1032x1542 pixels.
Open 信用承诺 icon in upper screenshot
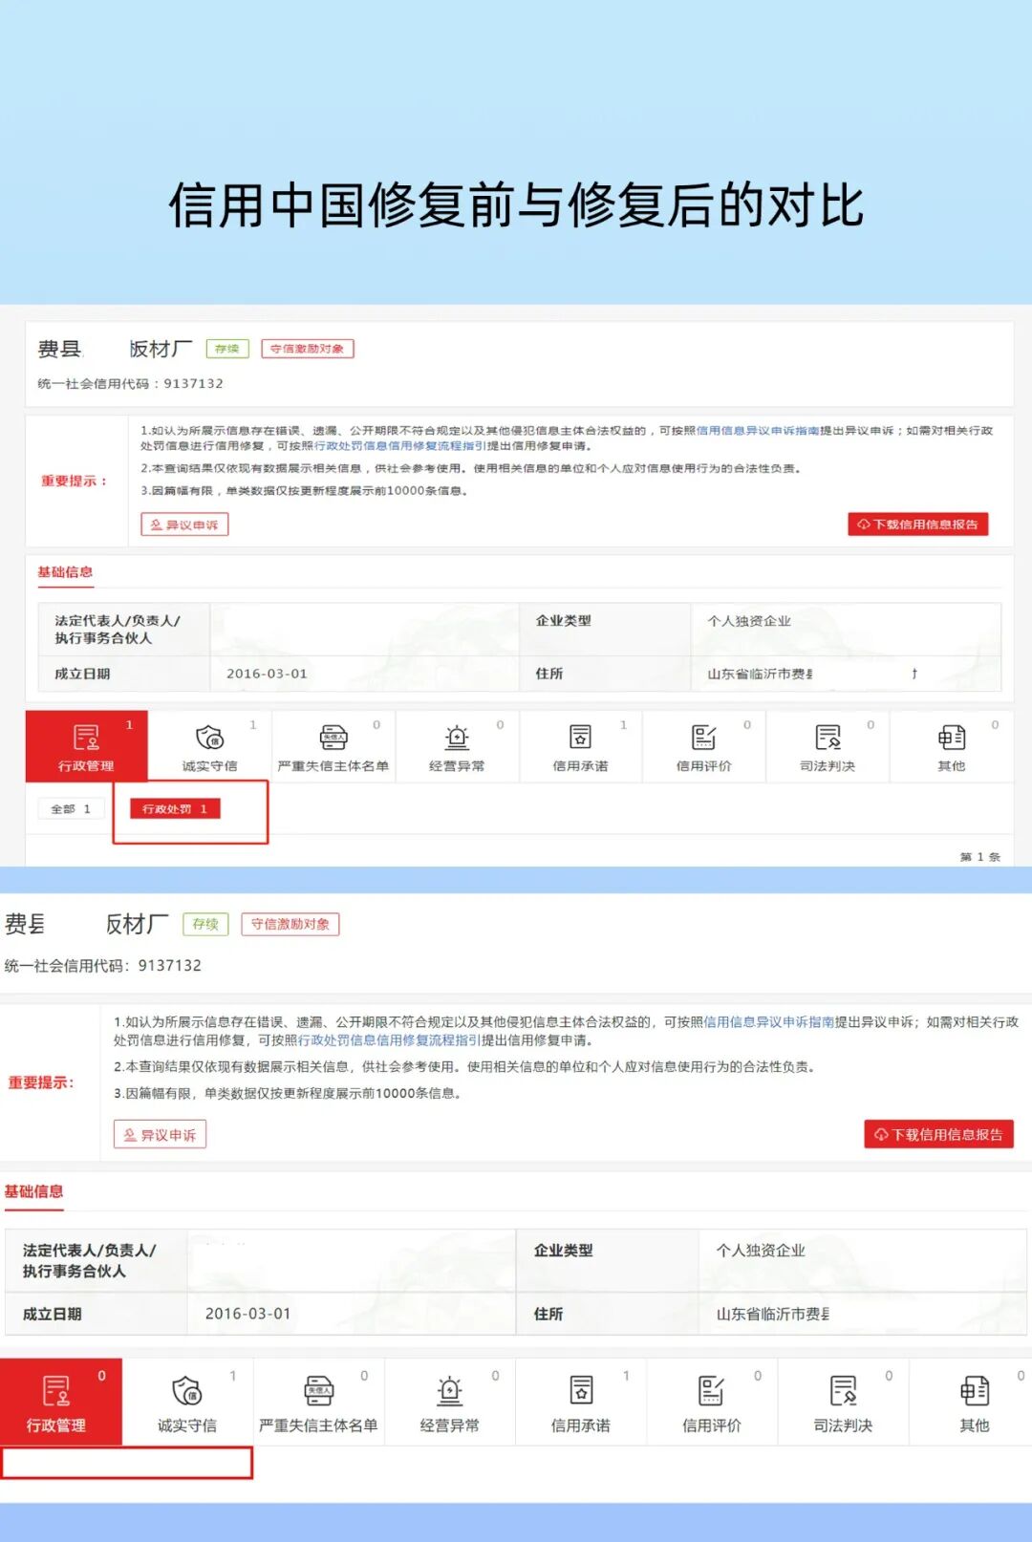[x=580, y=738]
